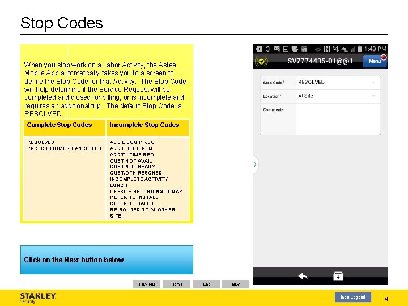408x306 pixels.
Task: Tap the first plus-box icon in status bar
Action: 258,49
